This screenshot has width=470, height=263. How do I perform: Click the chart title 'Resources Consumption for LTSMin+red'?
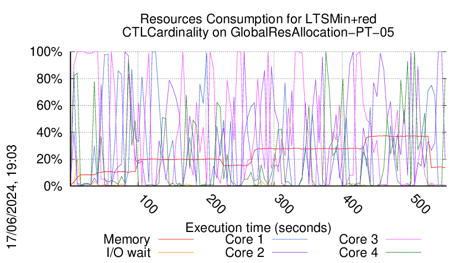[258, 19]
